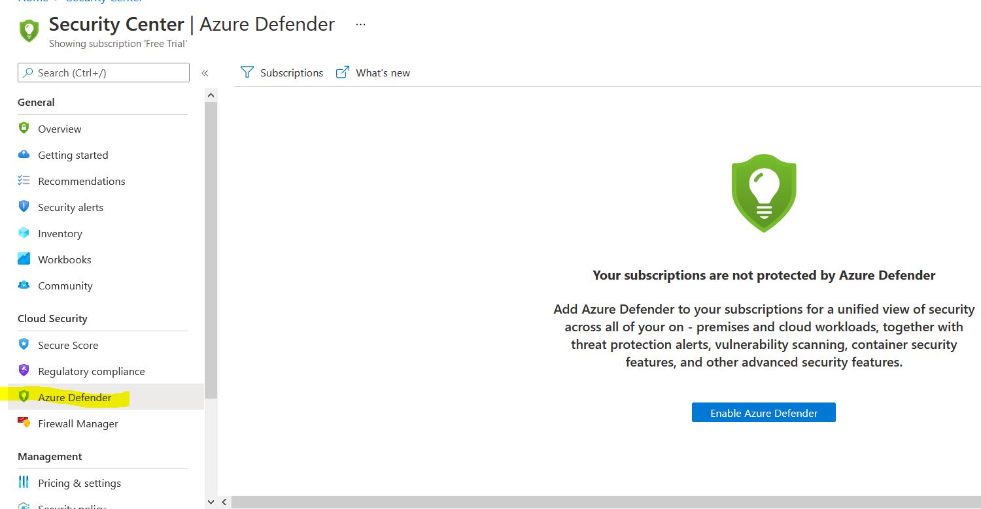Click the Community people icon
Screen dimensions: 981x509
[24, 285]
